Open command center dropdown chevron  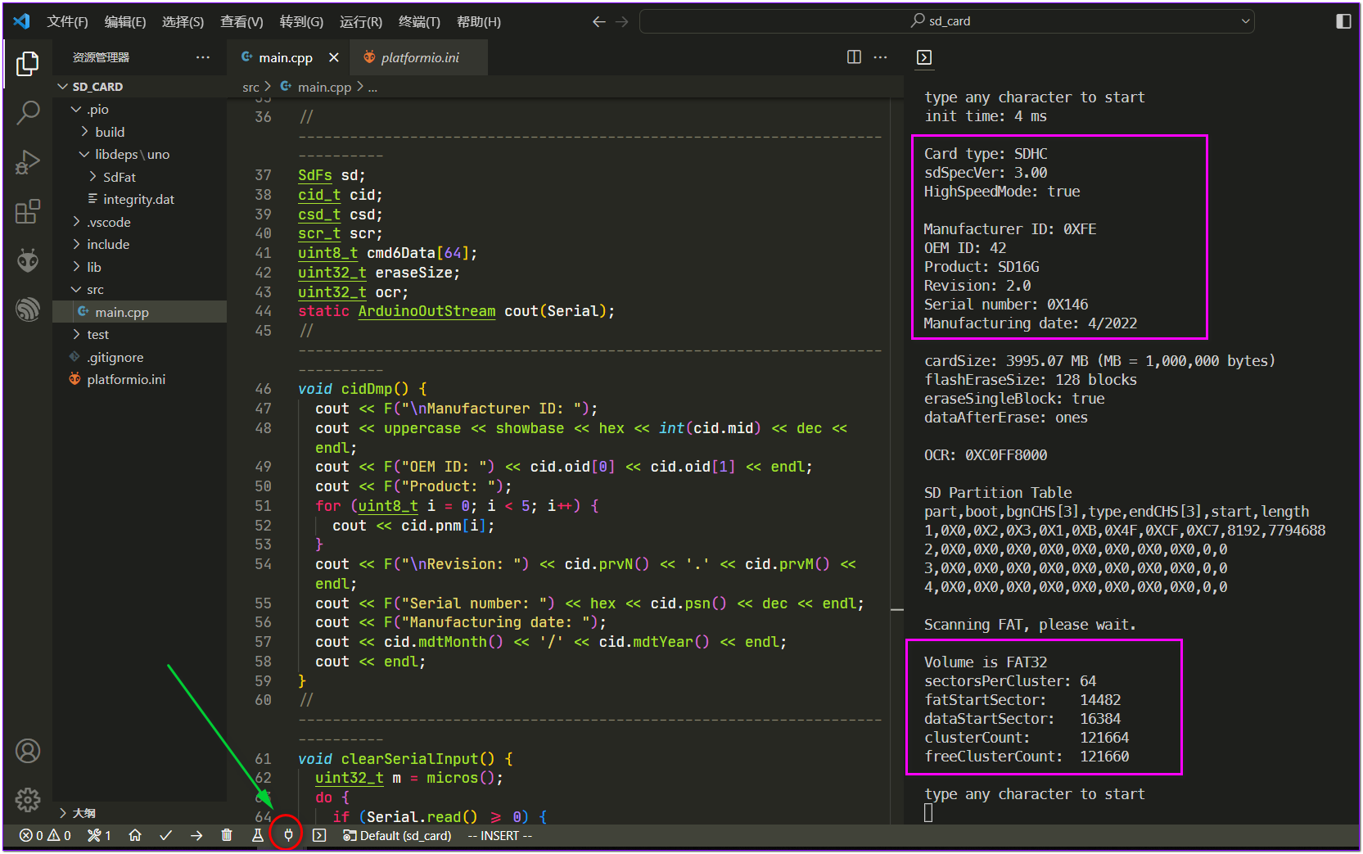pyautogui.click(x=1245, y=21)
